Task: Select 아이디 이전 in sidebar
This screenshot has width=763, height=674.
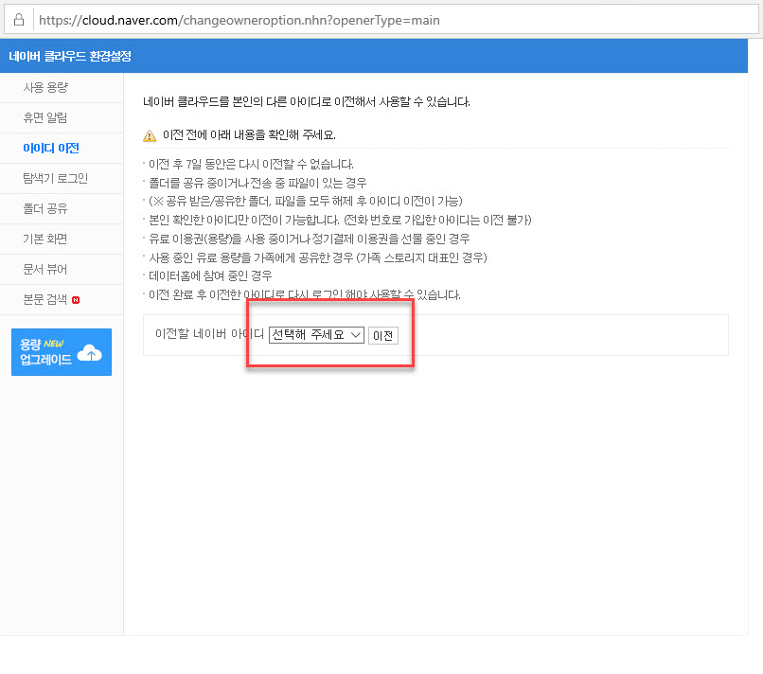Action: click(50, 148)
